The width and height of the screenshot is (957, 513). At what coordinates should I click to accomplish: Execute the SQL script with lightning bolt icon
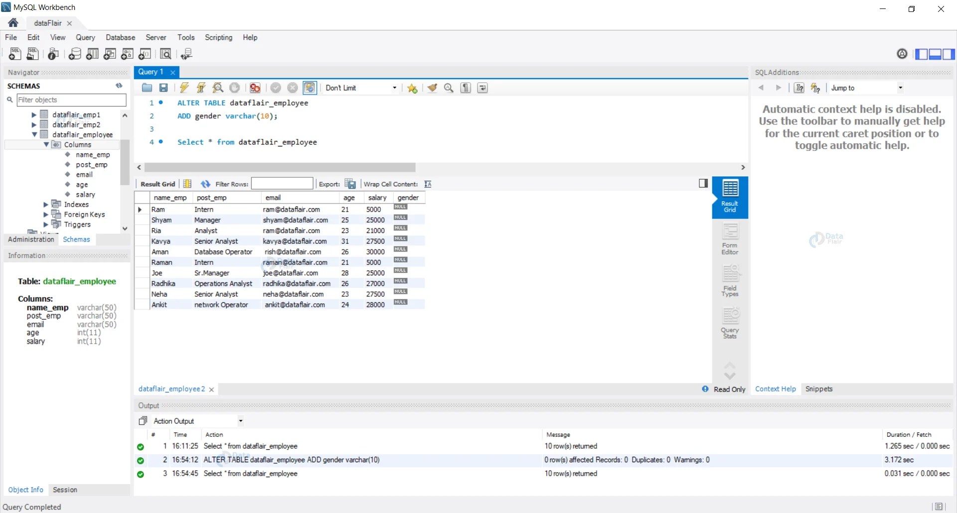(184, 88)
